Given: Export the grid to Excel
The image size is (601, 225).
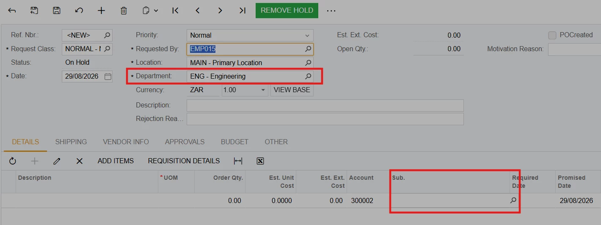Looking at the screenshot, I should point(260,161).
